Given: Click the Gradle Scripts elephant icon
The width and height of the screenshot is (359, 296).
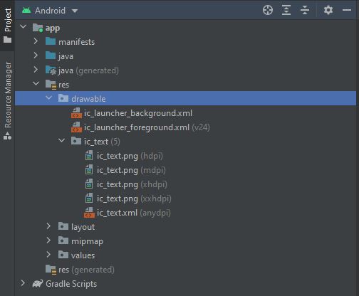Looking at the screenshot, I should 38,283.
